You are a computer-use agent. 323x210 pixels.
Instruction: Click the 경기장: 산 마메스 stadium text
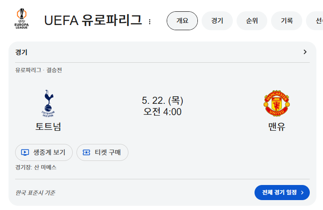(x=36, y=168)
